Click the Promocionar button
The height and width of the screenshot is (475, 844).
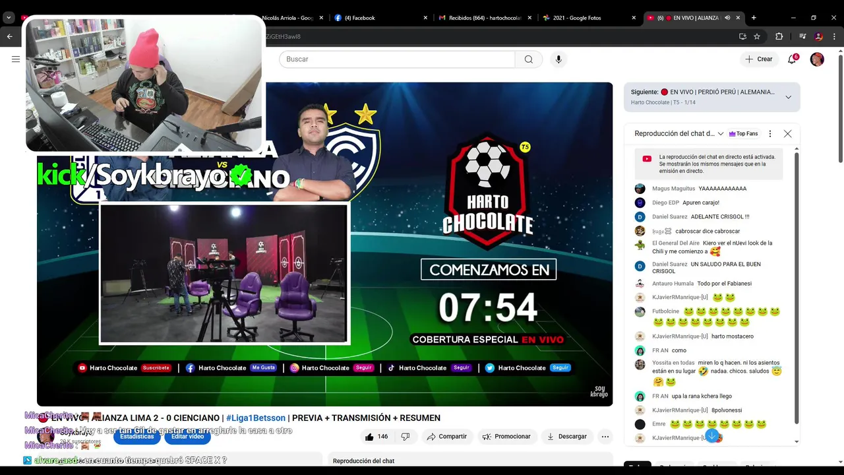point(506,436)
